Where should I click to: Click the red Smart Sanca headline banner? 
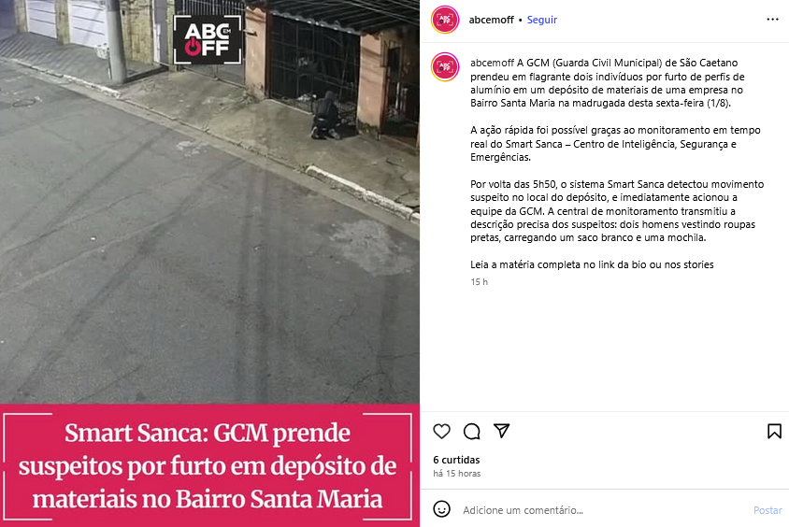209,465
